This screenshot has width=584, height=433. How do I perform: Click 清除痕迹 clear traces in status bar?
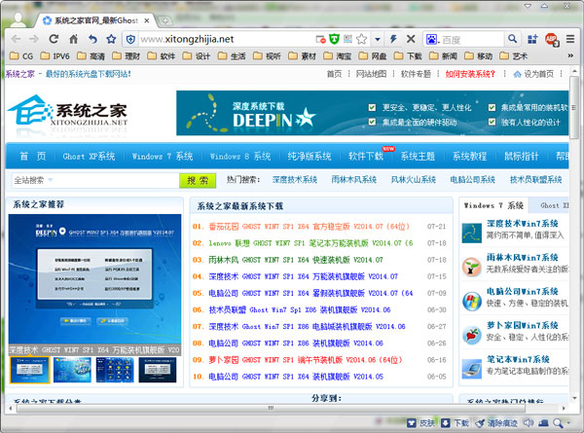click(496, 423)
